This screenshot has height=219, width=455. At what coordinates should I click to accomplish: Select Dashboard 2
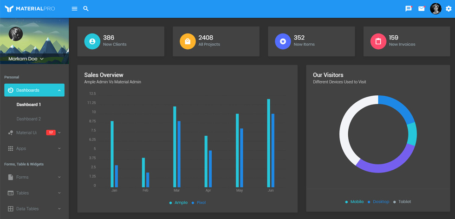(x=29, y=119)
